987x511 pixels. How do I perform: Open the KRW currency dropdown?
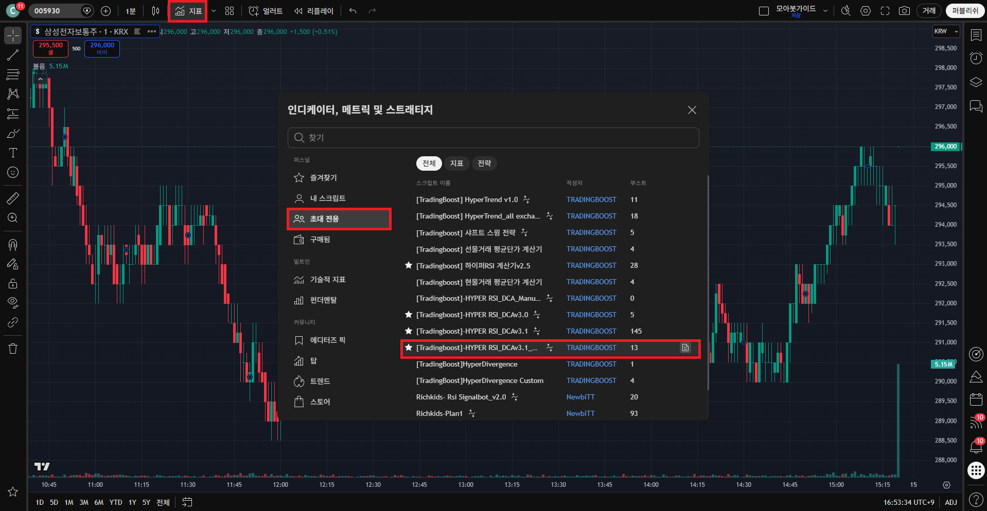(946, 31)
